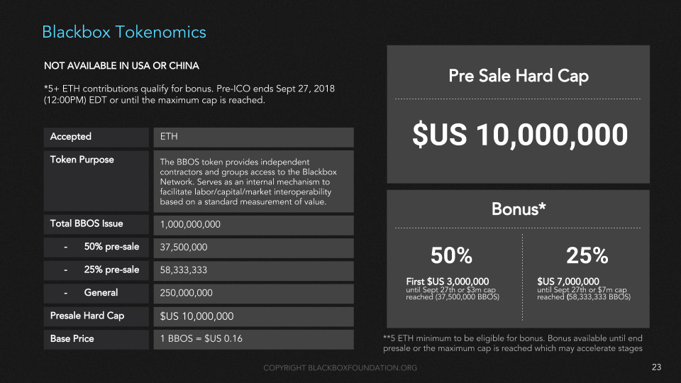Click the First $US 3,000,000 text
The width and height of the screenshot is (681, 383).
tap(447, 281)
